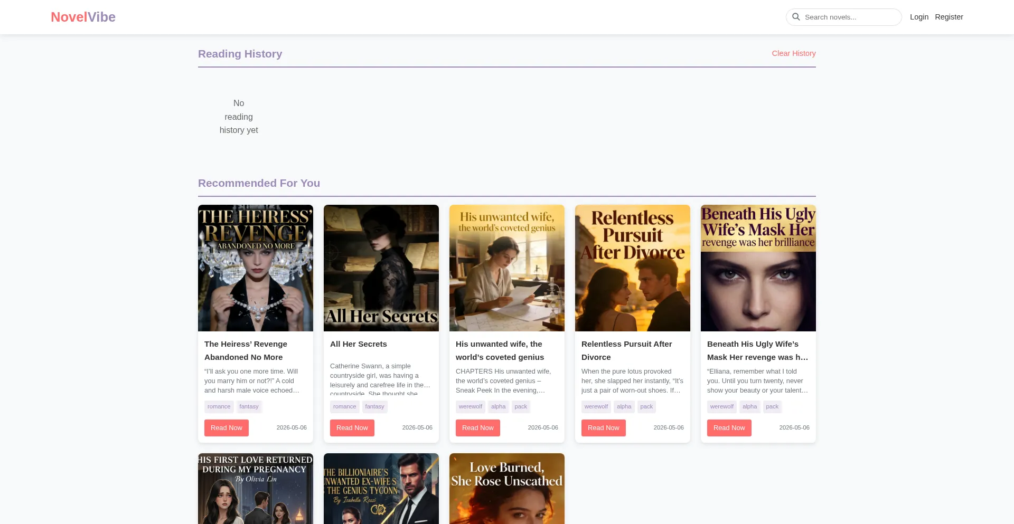Read Now for His unwanted wife
Viewport: 1014px width, 524px height.
point(478,428)
